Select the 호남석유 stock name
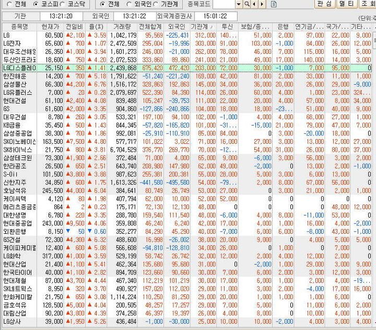This screenshot has height=330, width=376. (15, 191)
